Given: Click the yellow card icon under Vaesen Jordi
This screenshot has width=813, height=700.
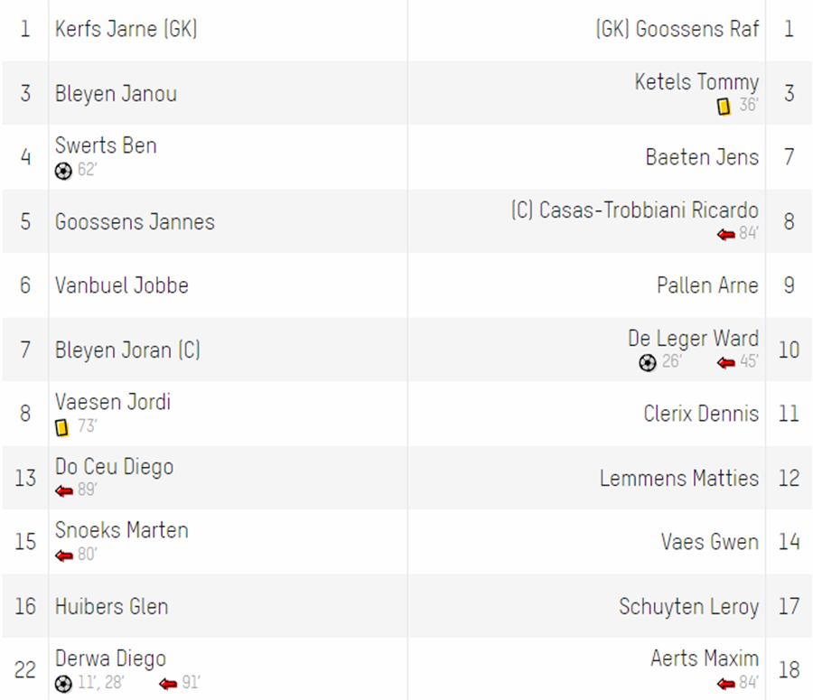Looking at the screenshot, I should [x=61, y=427].
